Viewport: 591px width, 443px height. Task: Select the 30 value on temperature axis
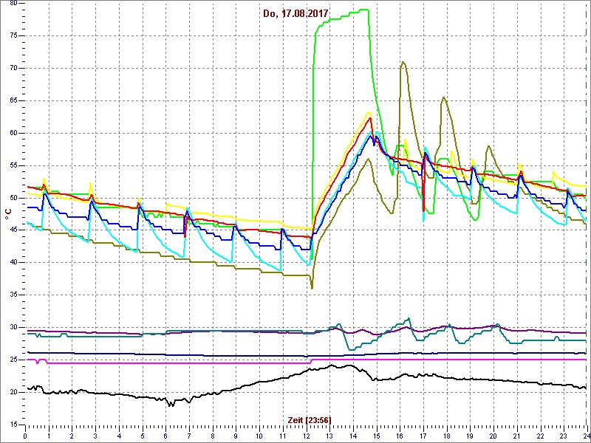pyautogui.click(x=13, y=327)
